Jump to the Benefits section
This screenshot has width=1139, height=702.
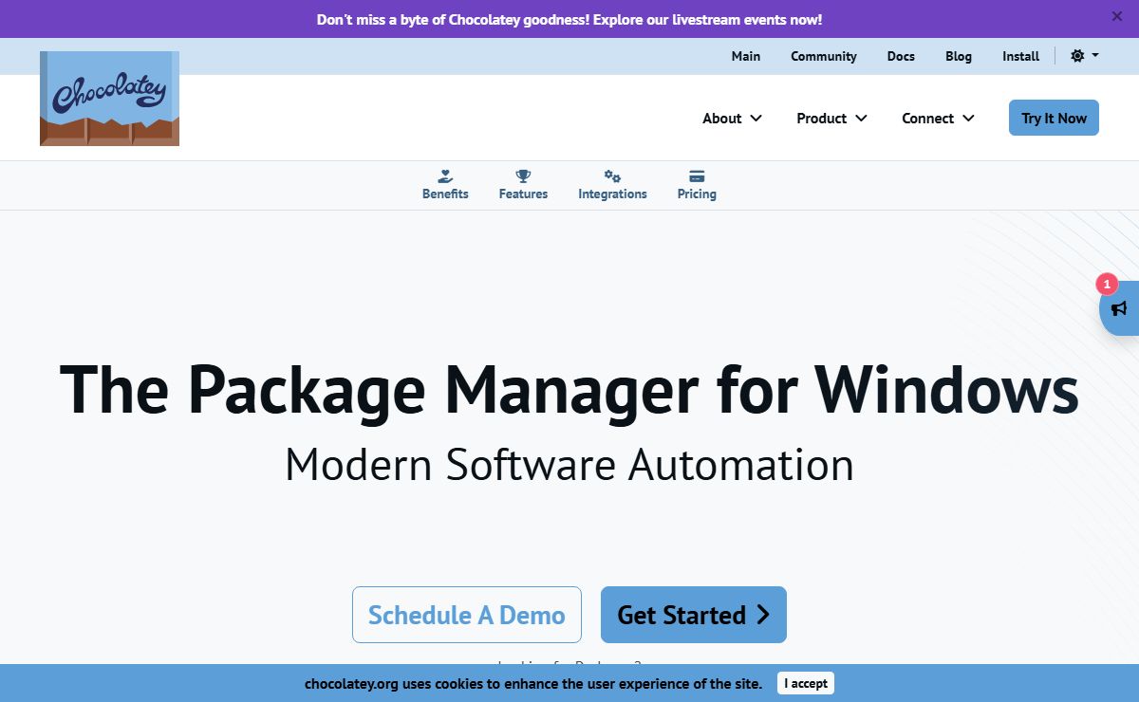tap(445, 185)
